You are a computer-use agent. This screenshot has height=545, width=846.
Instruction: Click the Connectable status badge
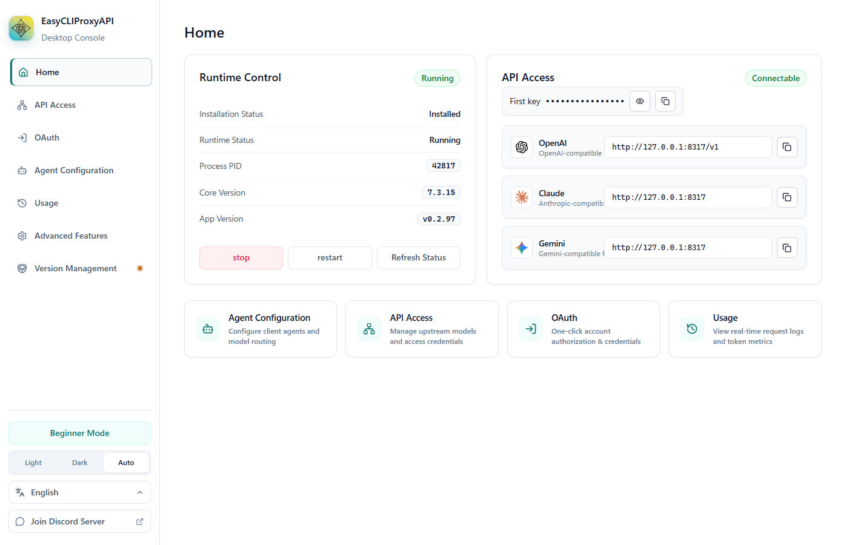coord(776,78)
